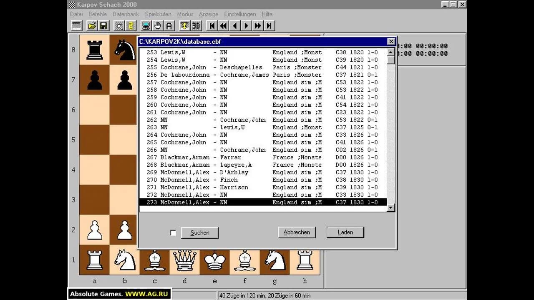The image size is (534, 300).
Task: Click the black rook on a8
Action: (x=94, y=50)
